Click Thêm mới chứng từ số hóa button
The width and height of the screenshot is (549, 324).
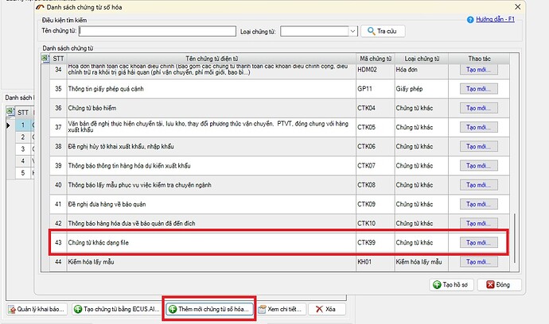(x=209, y=309)
